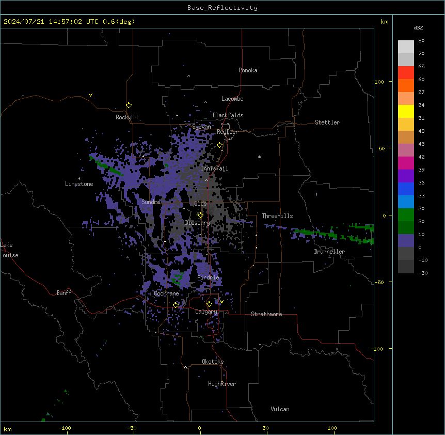
Task: Select the magenta 42-39 dBZ legend swatch
Action: (x=406, y=163)
